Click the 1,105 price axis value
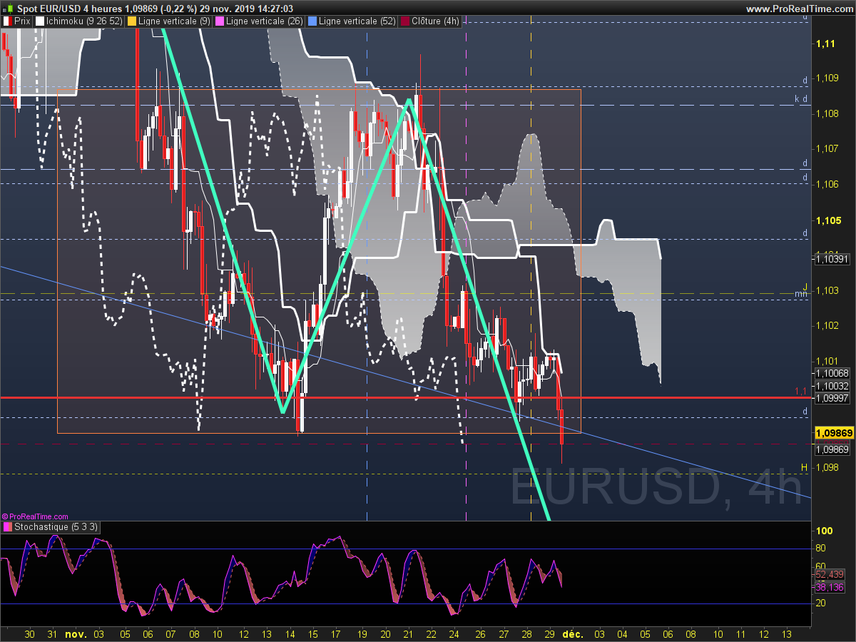This screenshot has height=642, width=856. [x=827, y=220]
